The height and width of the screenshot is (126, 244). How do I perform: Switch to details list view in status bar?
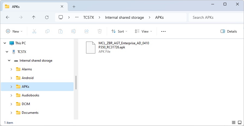[x=234, y=122]
